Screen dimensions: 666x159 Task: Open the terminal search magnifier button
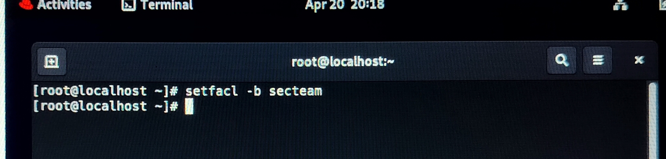pos(561,60)
